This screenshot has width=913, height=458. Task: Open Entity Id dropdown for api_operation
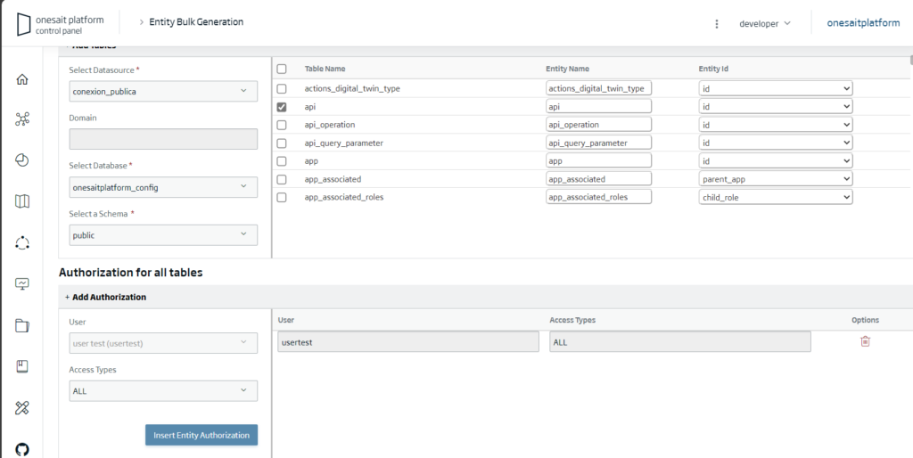[776, 125]
